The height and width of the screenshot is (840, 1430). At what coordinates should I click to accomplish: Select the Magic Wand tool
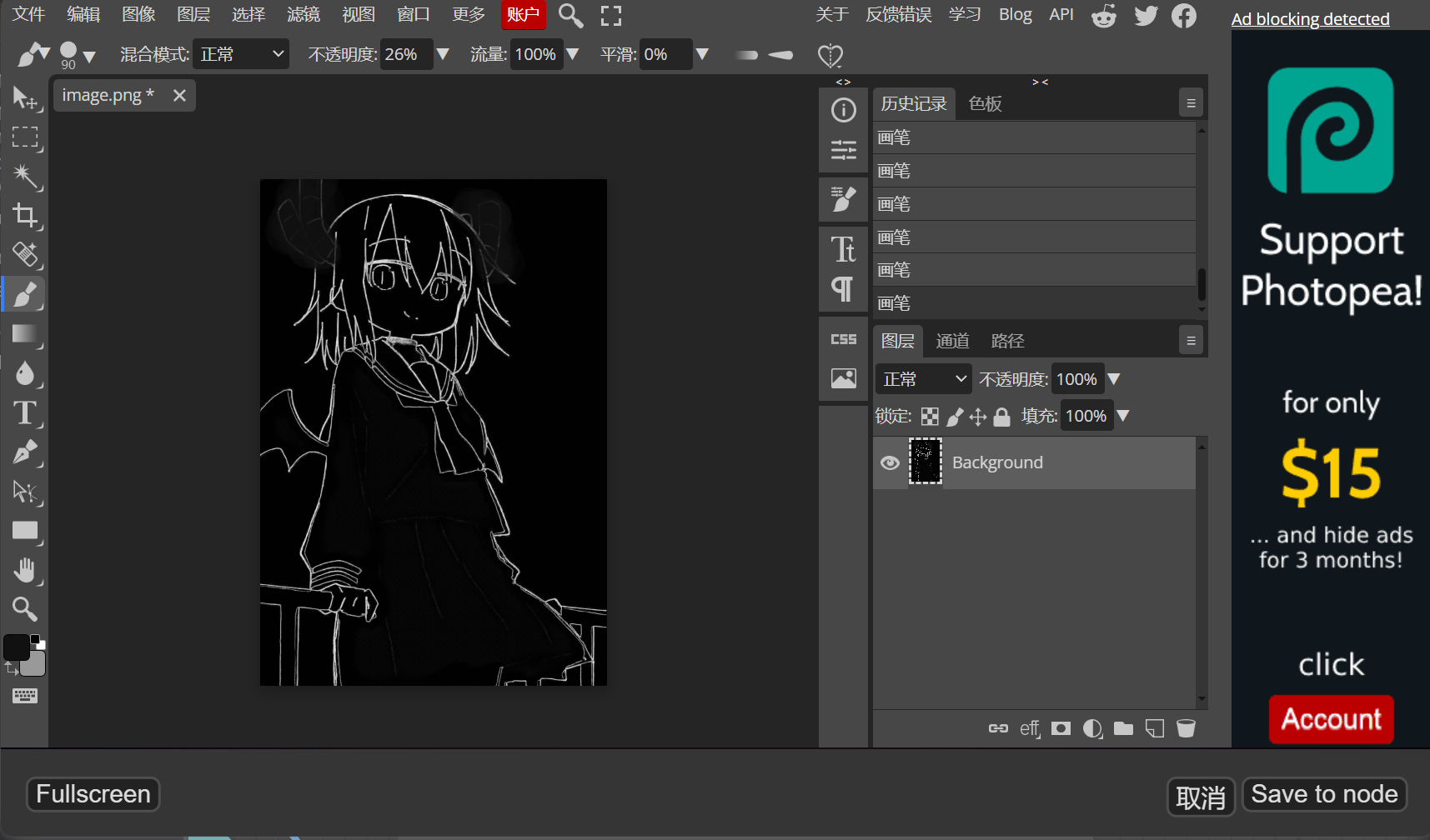tap(25, 176)
